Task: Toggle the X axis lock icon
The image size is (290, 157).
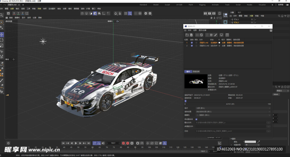Action: [14, 13]
